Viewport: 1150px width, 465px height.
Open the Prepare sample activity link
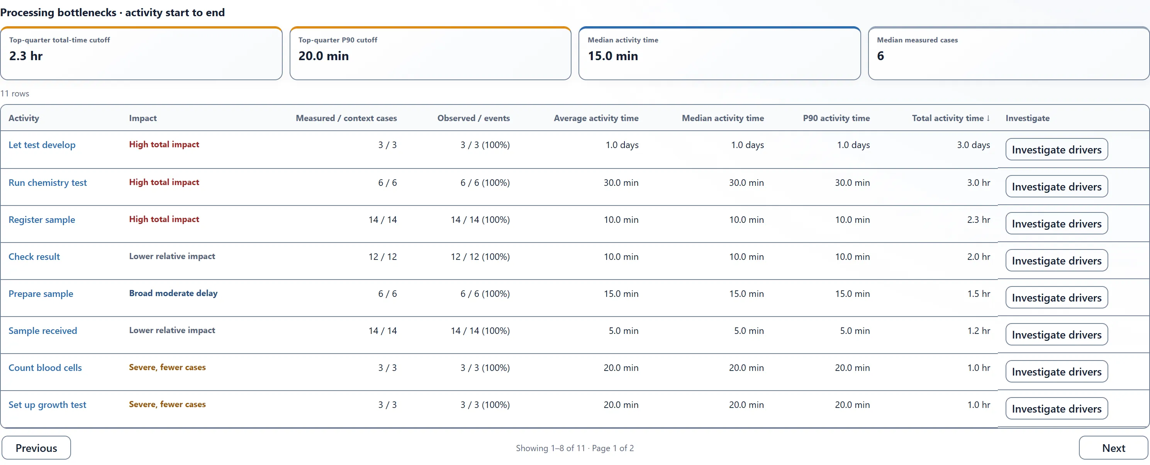click(x=41, y=294)
